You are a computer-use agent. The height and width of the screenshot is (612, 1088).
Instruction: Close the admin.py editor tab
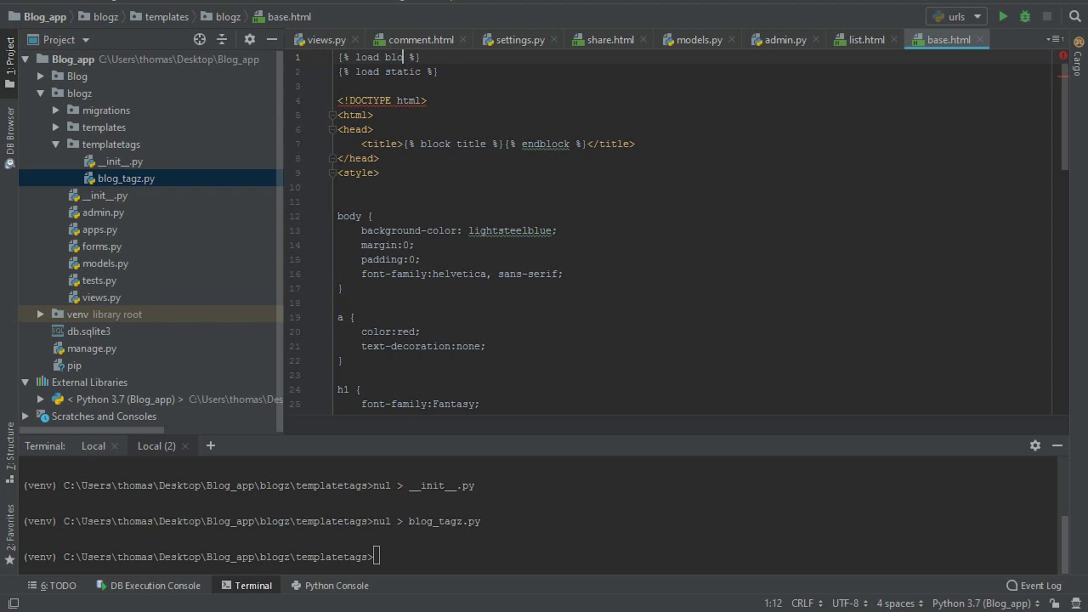(x=815, y=40)
